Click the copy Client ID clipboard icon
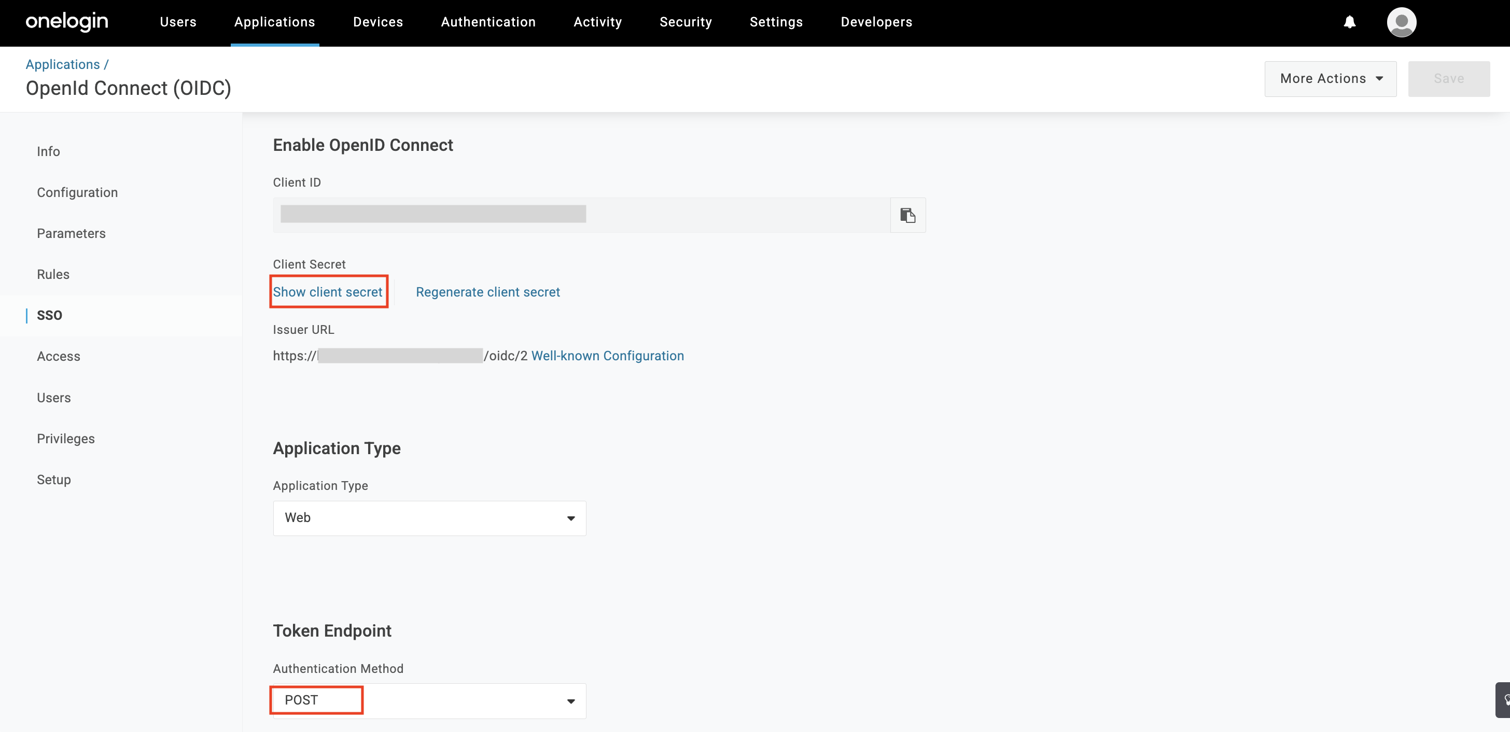 [907, 215]
